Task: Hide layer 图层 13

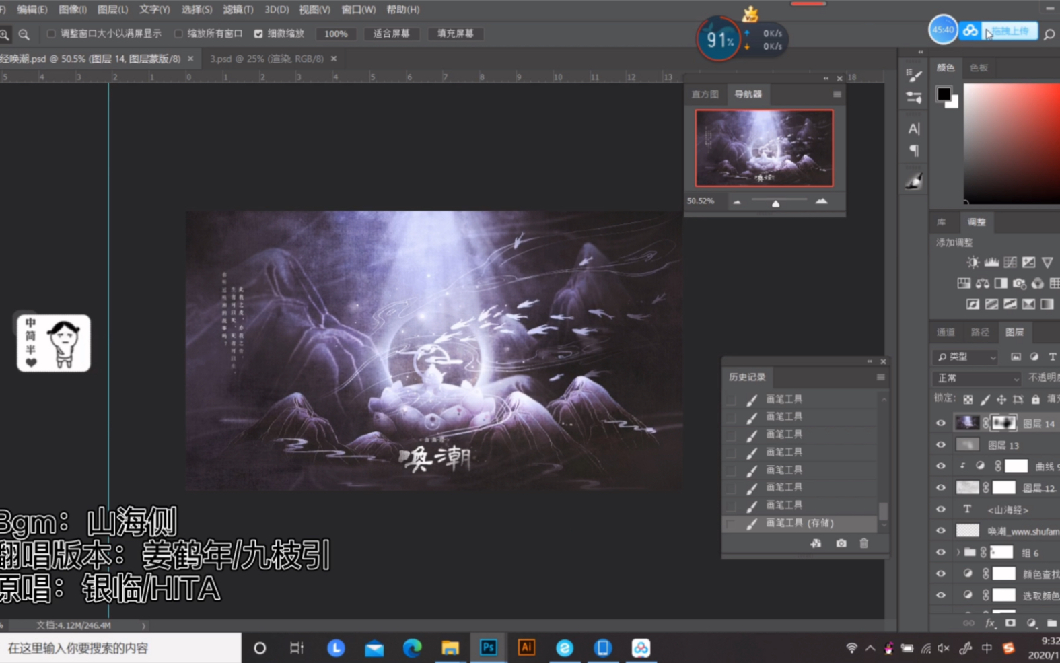Action: coord(941,445)
